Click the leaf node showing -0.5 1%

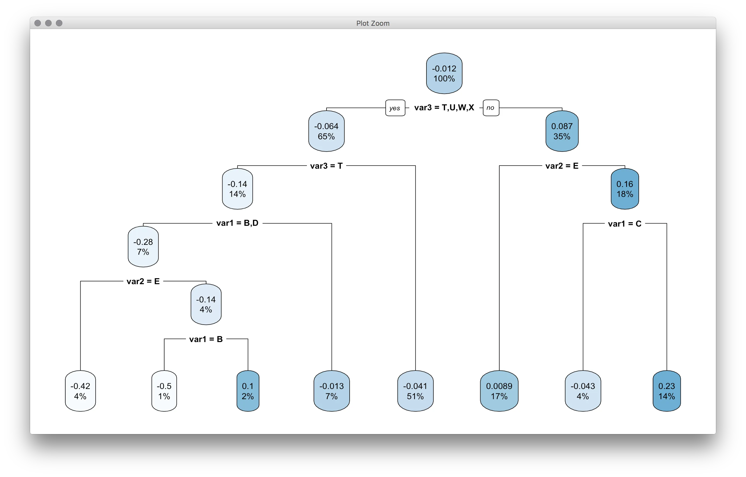coord(164,391)
